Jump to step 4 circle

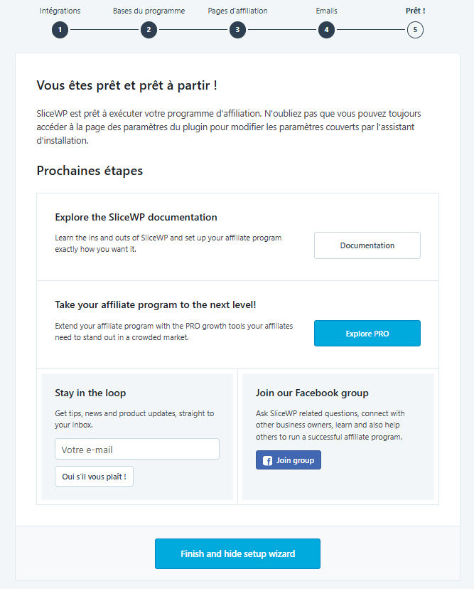point(326,30)
